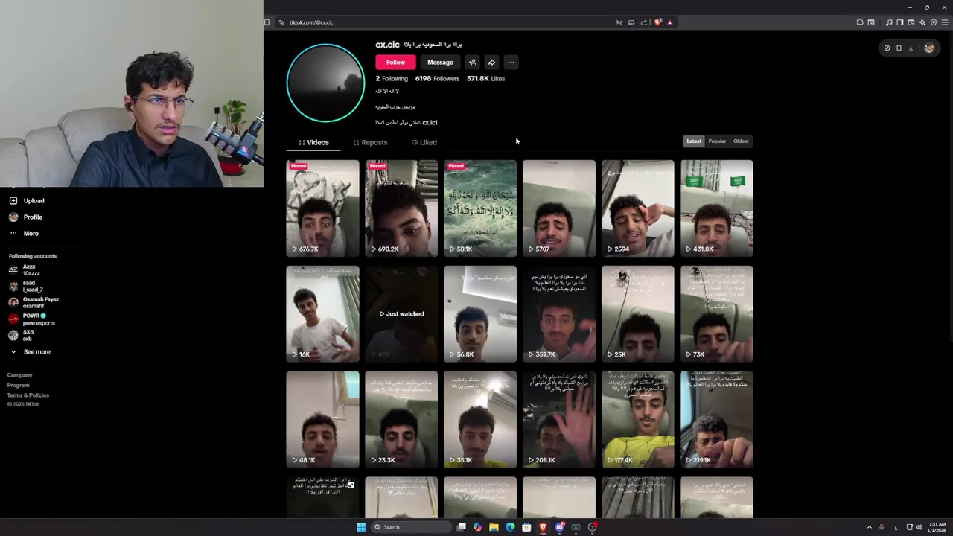The width and height of the screenshot is (953, 536).
Task: Click the Brave Shields lion icon
Action: pyautogui.click(x=657, y=22)
